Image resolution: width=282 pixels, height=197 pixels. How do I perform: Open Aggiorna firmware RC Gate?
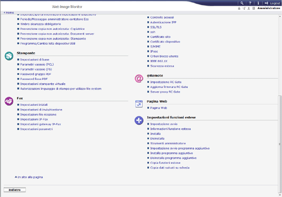(x=169, y=87)
